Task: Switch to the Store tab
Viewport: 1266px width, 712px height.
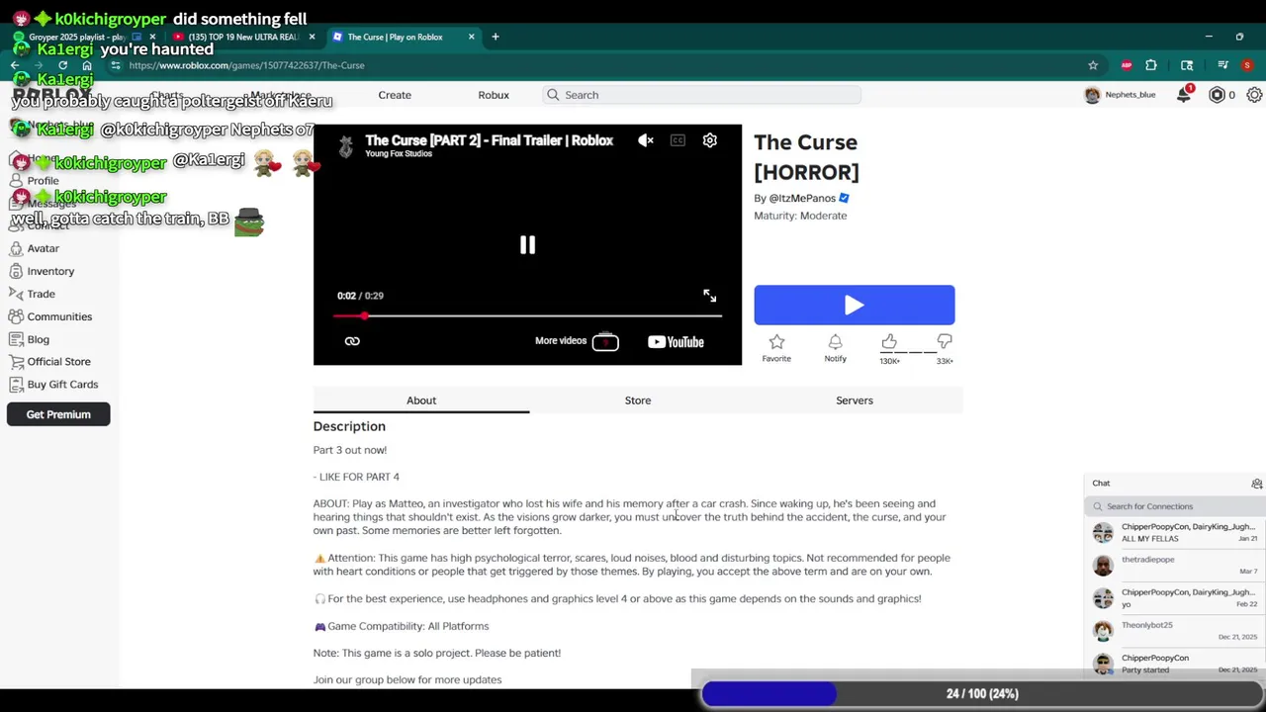Action: click(638, 400)
